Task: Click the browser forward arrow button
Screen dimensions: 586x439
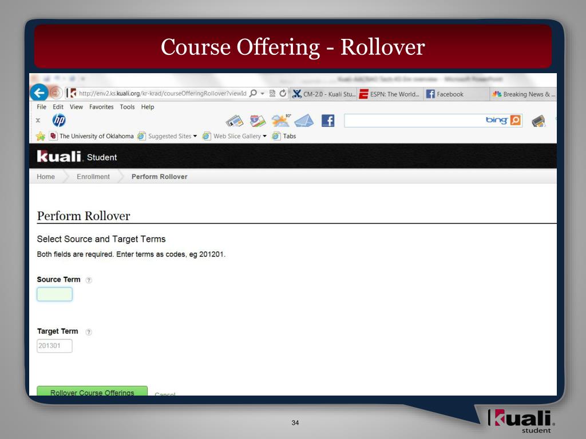Action: [56, 93]
